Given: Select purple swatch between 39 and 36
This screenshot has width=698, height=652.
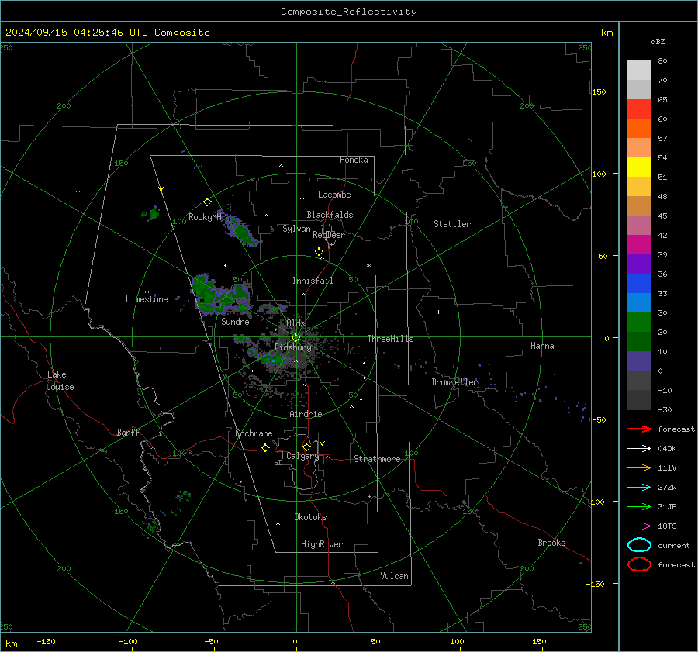Looking at the screenshot, I should pyautogui.click(x=639, y=264).
